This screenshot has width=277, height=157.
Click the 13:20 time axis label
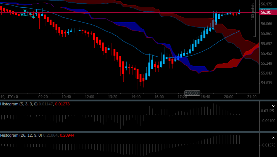click(113, 97)
